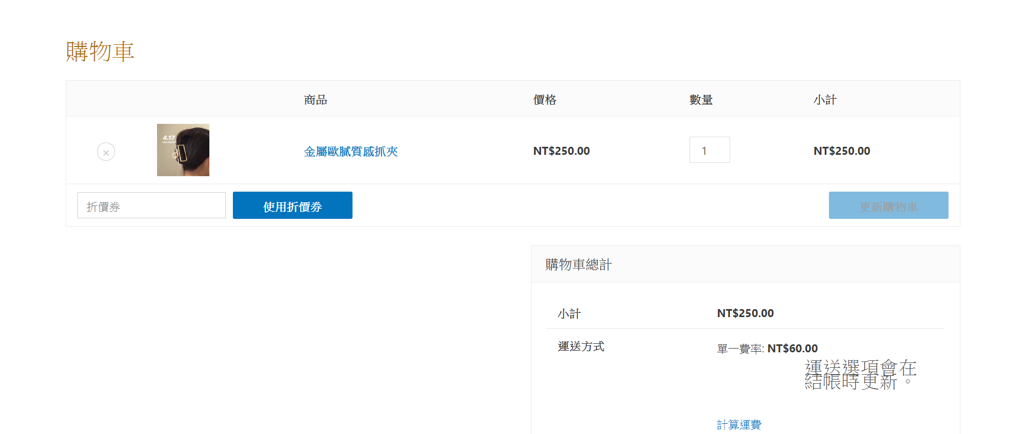Viewport: 1026px width, 434px height.
Task: Click the item unit price under 價格
Action: tap(561, 151)
